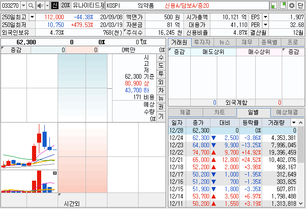Screen dimensions: 306x209
Task: Click the 신용A/담보A/증20 credit label
Action: [x=187, y=5]
